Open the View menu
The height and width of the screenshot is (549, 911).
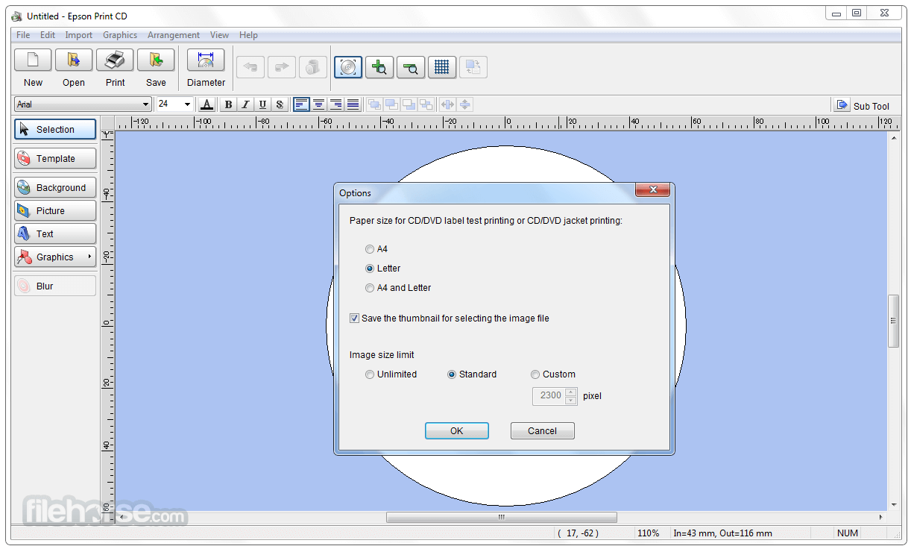[x=219, y=35]
